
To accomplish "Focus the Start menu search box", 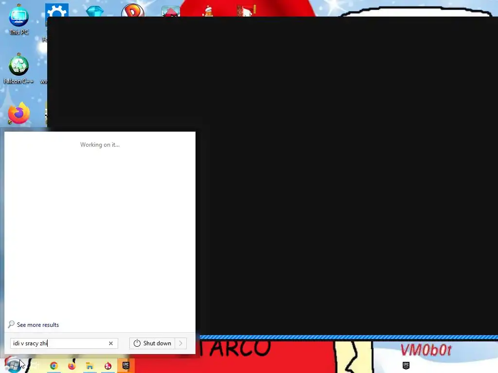I will click(x=64, y=343).
